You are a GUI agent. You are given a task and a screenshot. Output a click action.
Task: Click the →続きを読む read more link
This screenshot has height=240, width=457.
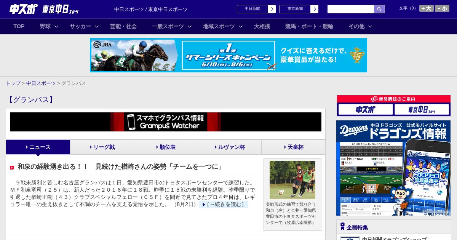pos(224,205)
